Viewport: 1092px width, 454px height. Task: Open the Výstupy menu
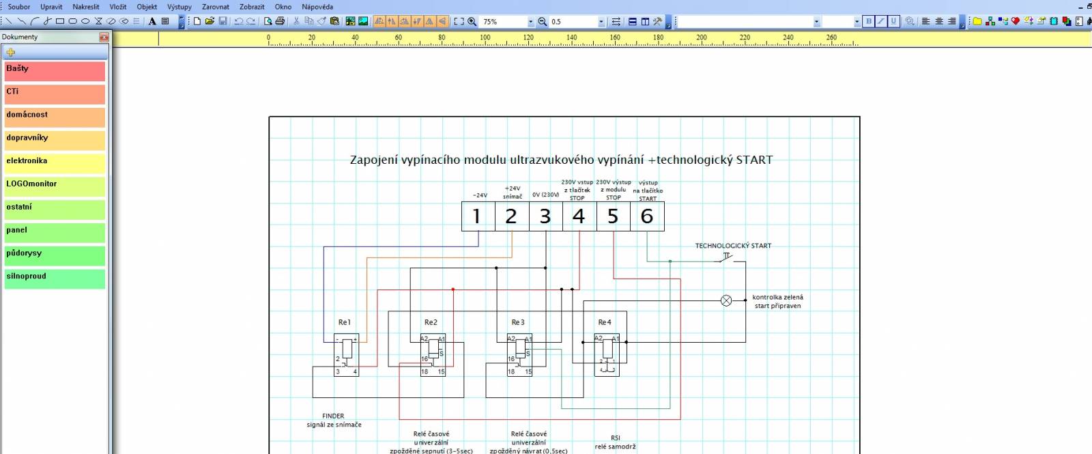179,7
